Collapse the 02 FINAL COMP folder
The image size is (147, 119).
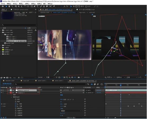coord(1,33)
